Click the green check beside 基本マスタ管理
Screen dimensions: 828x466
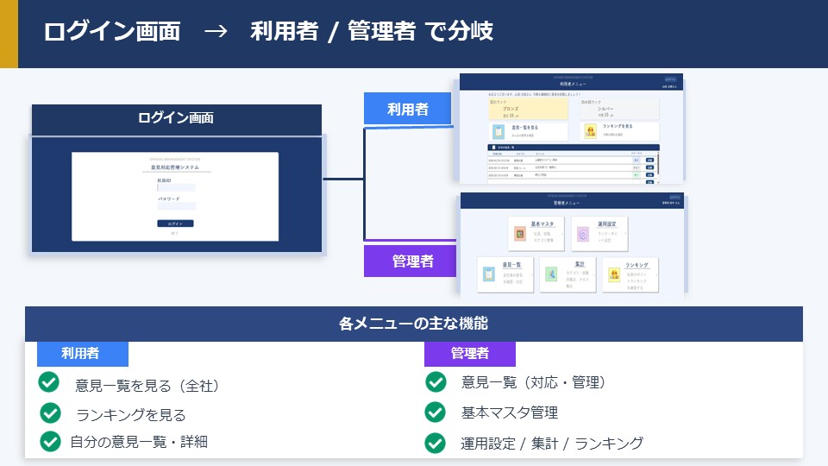[x=436, y=412]
